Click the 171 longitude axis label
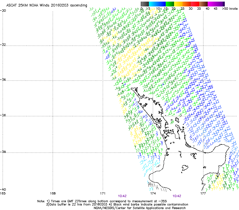Screen dimensions: 239x210 (x=103, y=194)
